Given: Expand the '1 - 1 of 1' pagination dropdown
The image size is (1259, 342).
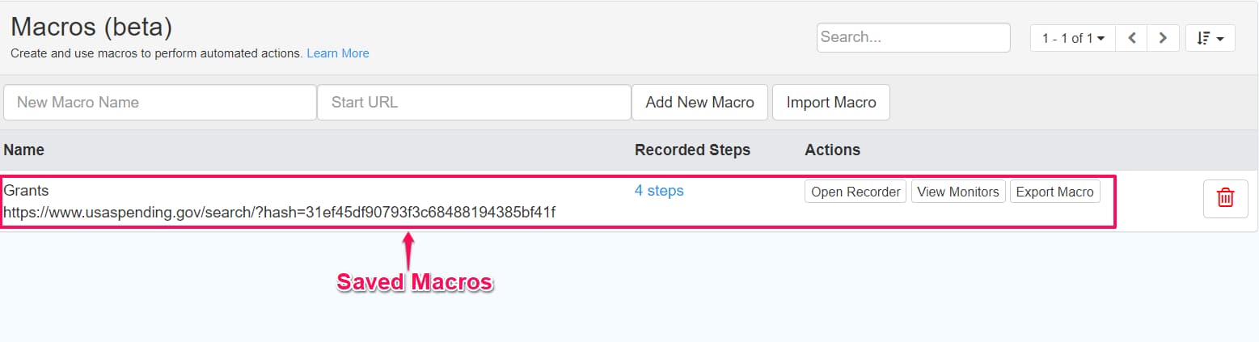Looking at the screenshot, I should (x=1072, y=38).
